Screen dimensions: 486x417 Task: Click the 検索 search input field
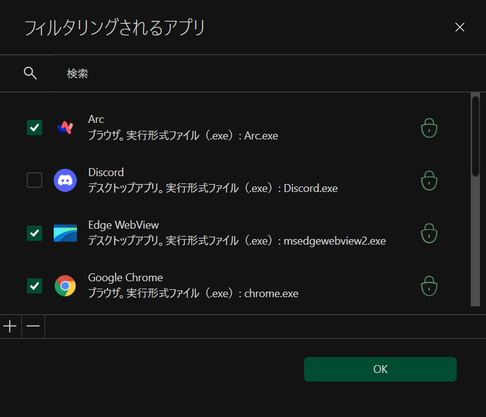[x=244, y=74]
